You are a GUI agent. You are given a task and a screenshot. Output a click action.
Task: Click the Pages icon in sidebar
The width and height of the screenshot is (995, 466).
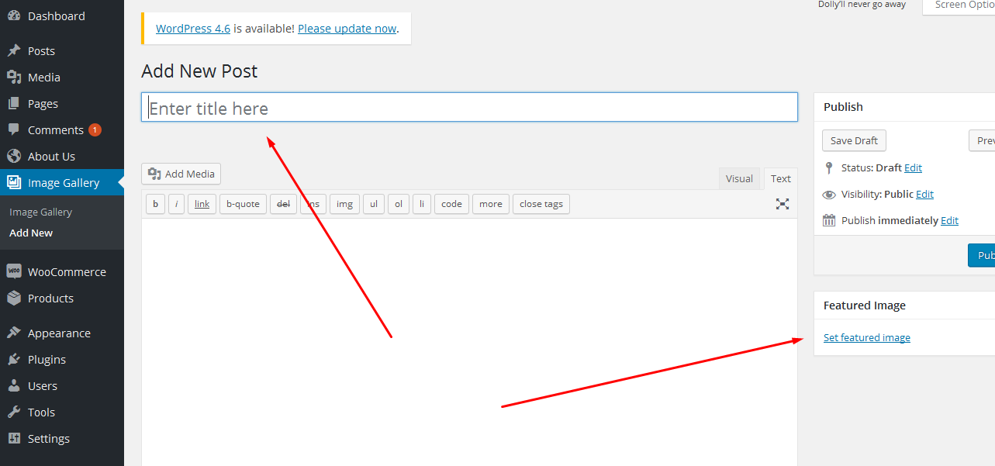14,104
